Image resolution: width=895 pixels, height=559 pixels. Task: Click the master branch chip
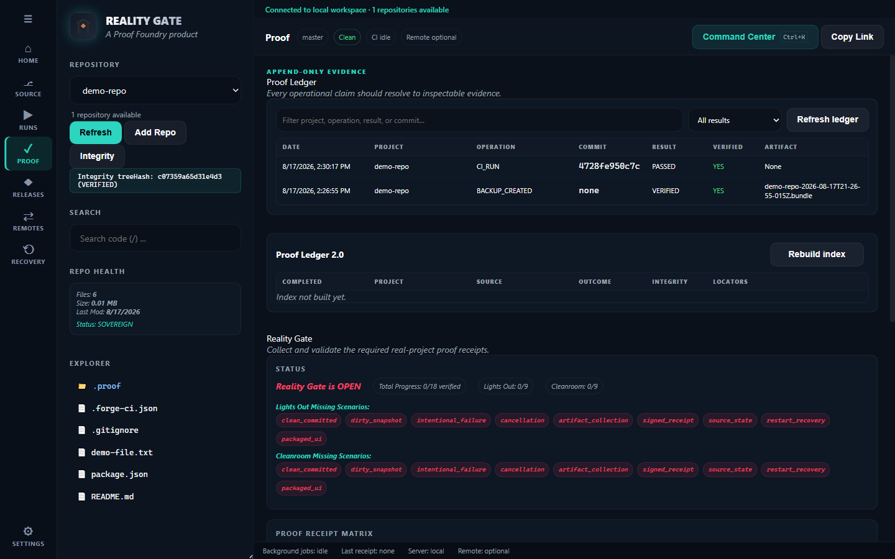coord(313,37)
